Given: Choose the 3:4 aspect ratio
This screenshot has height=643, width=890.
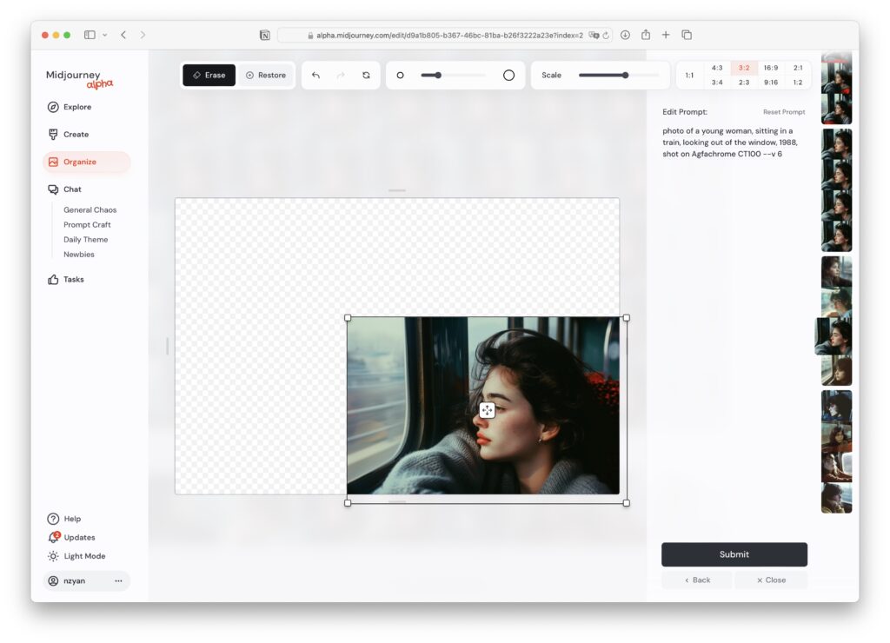Looking at the screenshot, I should [x=717, y=83].
